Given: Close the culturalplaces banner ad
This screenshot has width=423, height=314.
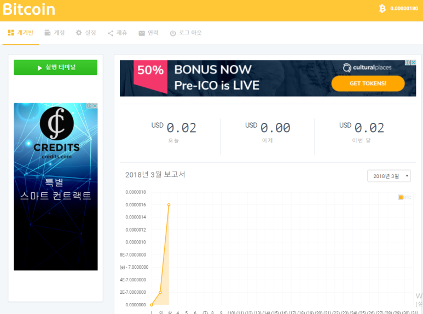Looking at the screenshot, I should tap(413, 62).
